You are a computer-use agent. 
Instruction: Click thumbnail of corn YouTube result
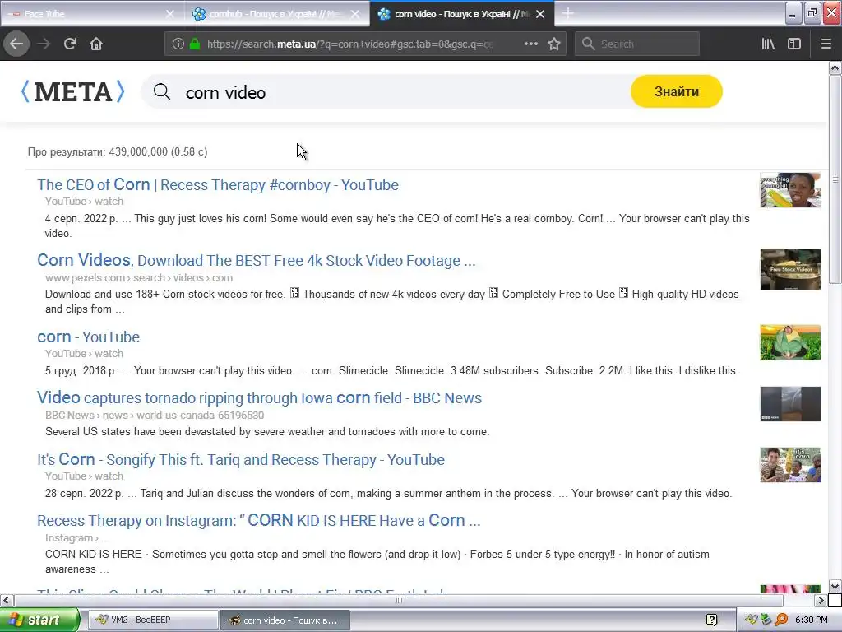790,342
